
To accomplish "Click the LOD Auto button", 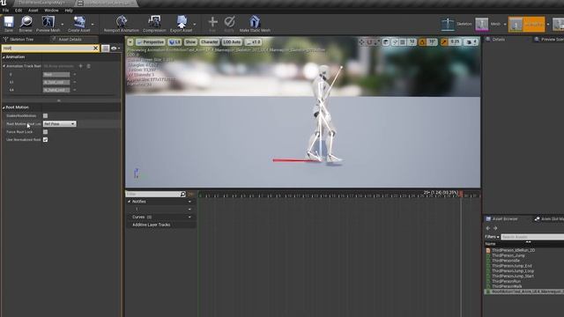I will [232, 42].
